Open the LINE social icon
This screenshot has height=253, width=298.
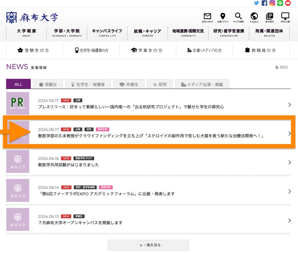click(280, 3)
